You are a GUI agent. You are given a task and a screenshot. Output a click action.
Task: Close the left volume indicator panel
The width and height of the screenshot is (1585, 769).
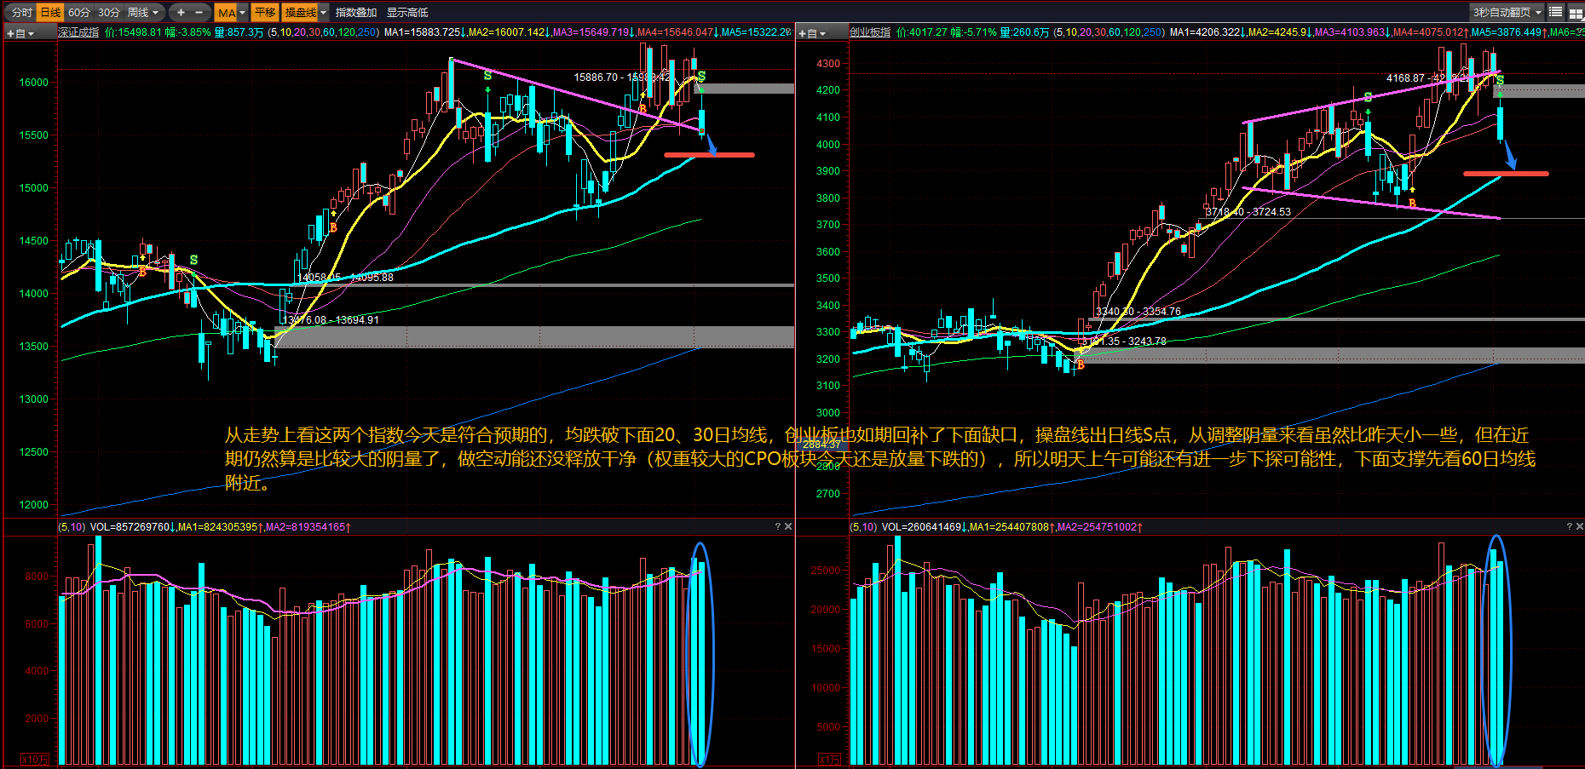point(788,526)
